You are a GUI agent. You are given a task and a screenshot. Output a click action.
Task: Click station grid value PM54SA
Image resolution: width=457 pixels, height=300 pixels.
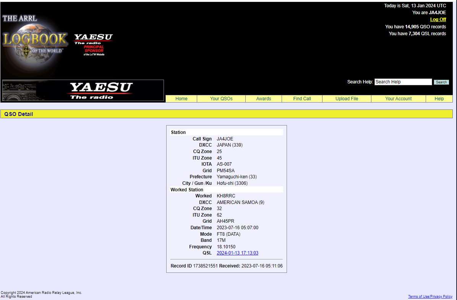(x=225, y=170)
